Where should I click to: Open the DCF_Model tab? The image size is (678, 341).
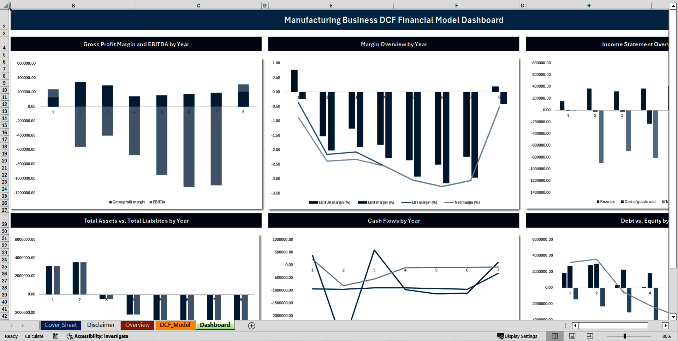[x=175, y=325]
